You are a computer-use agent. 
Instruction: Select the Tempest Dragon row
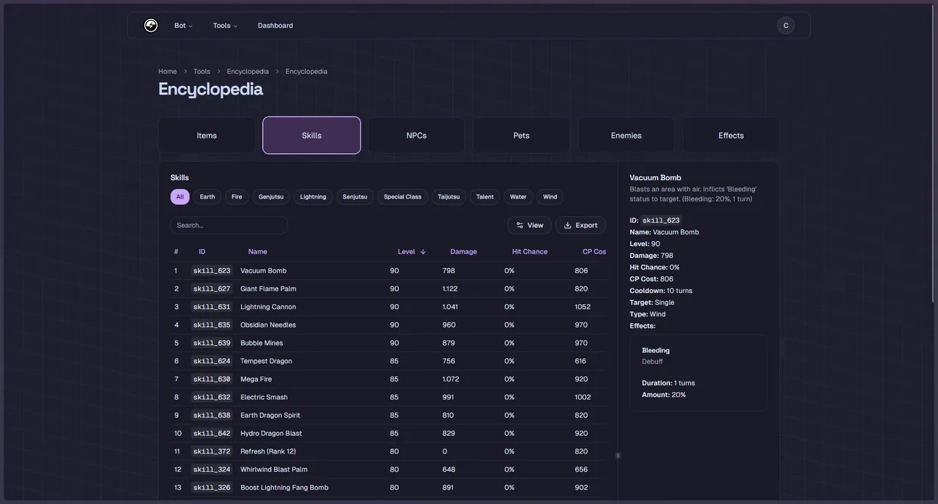[x=388, y=361]
